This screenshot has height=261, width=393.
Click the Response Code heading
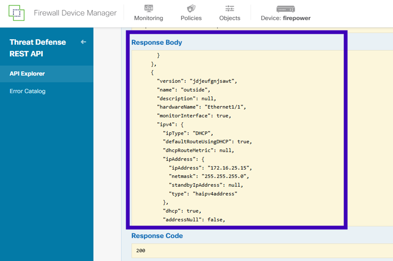tap(157, 236)
